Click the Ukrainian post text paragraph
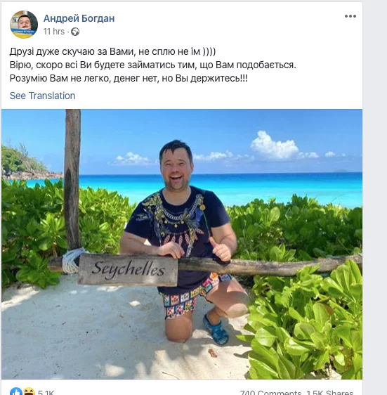This screenshot has width=387, height=395. point(153,65)
